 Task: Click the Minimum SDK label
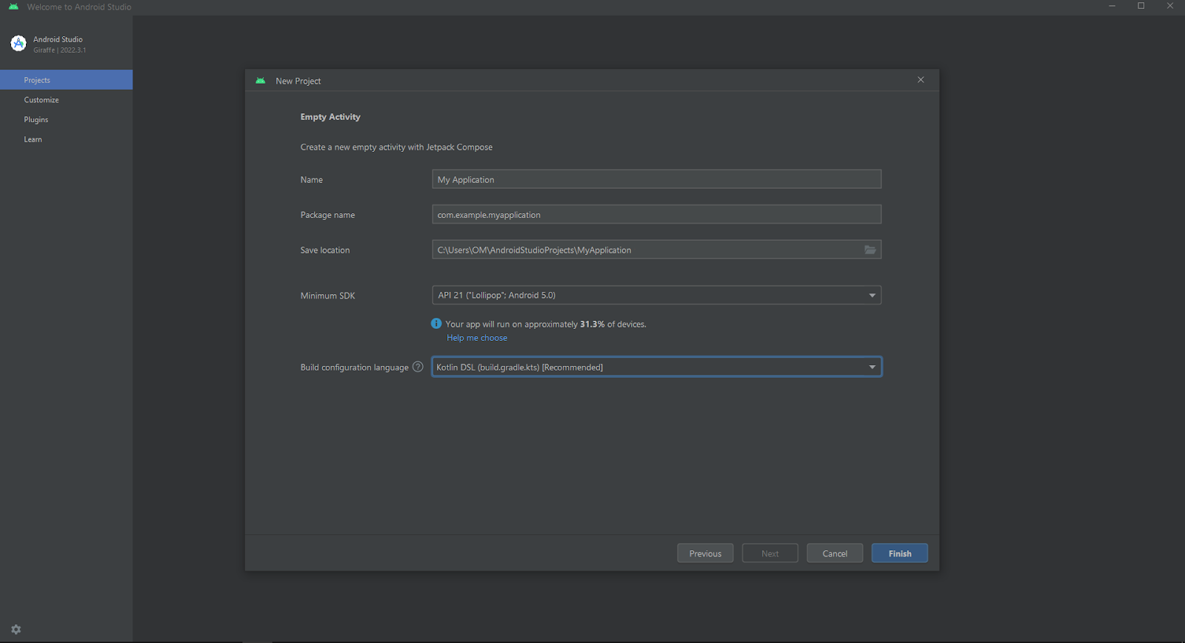[x=327, y=296]
